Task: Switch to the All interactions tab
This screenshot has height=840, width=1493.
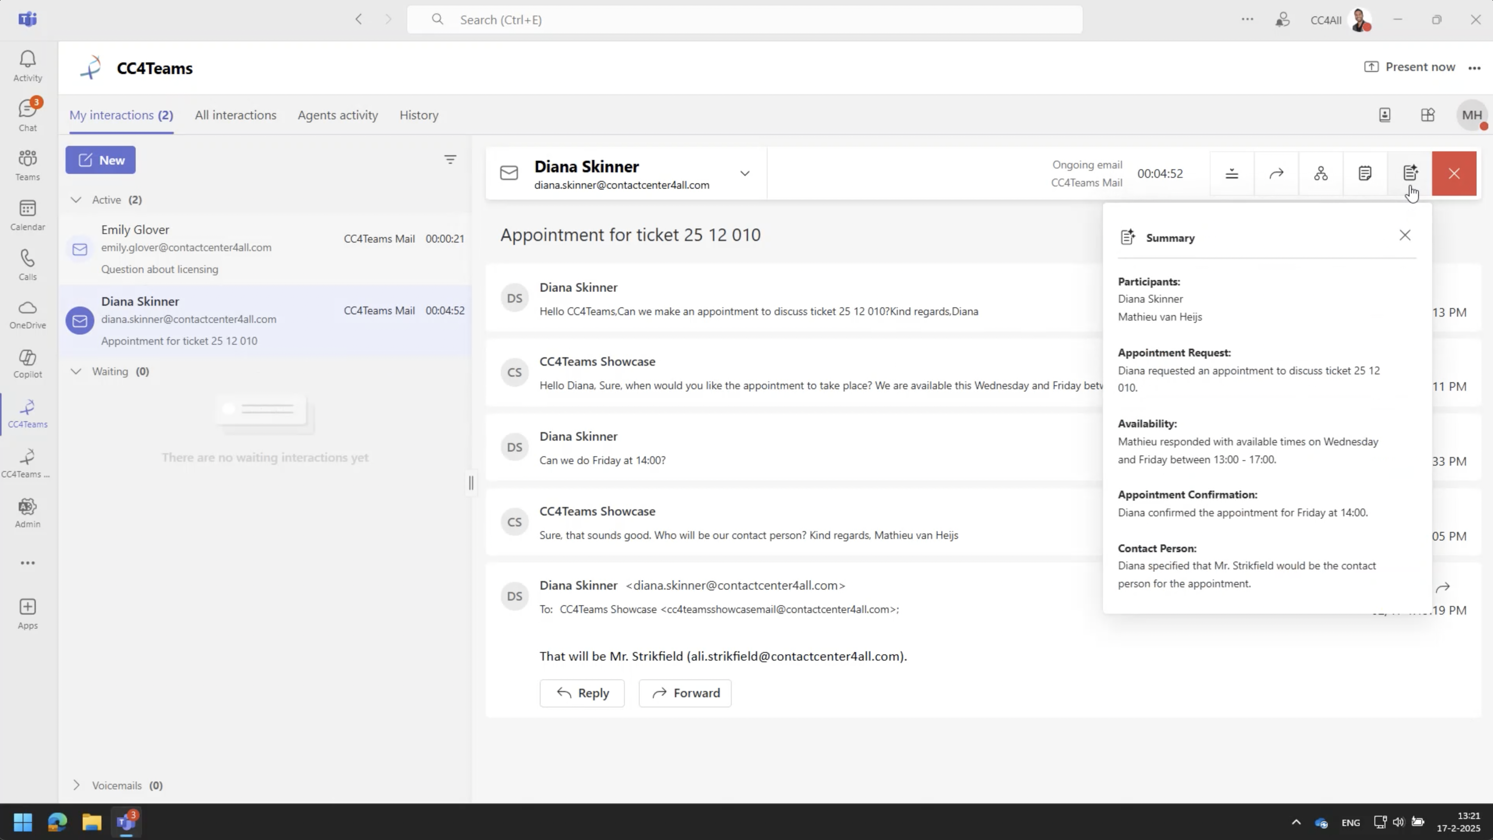Action: (235, 115)
